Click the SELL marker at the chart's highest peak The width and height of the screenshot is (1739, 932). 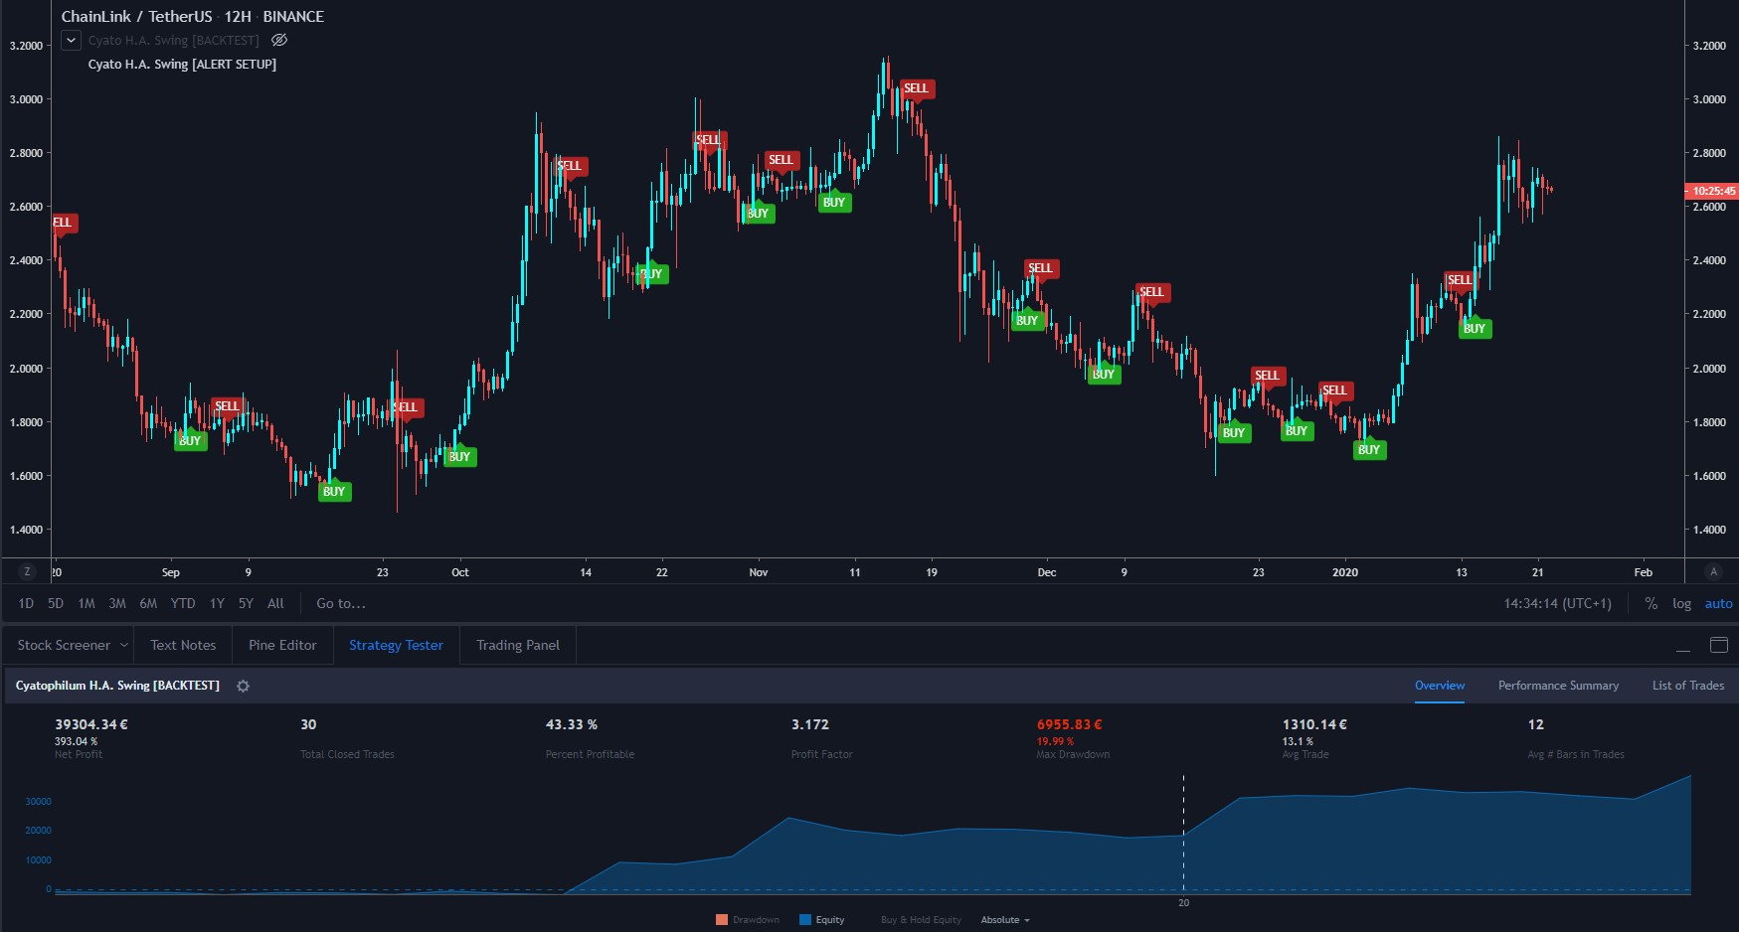(x=916, y=88)
